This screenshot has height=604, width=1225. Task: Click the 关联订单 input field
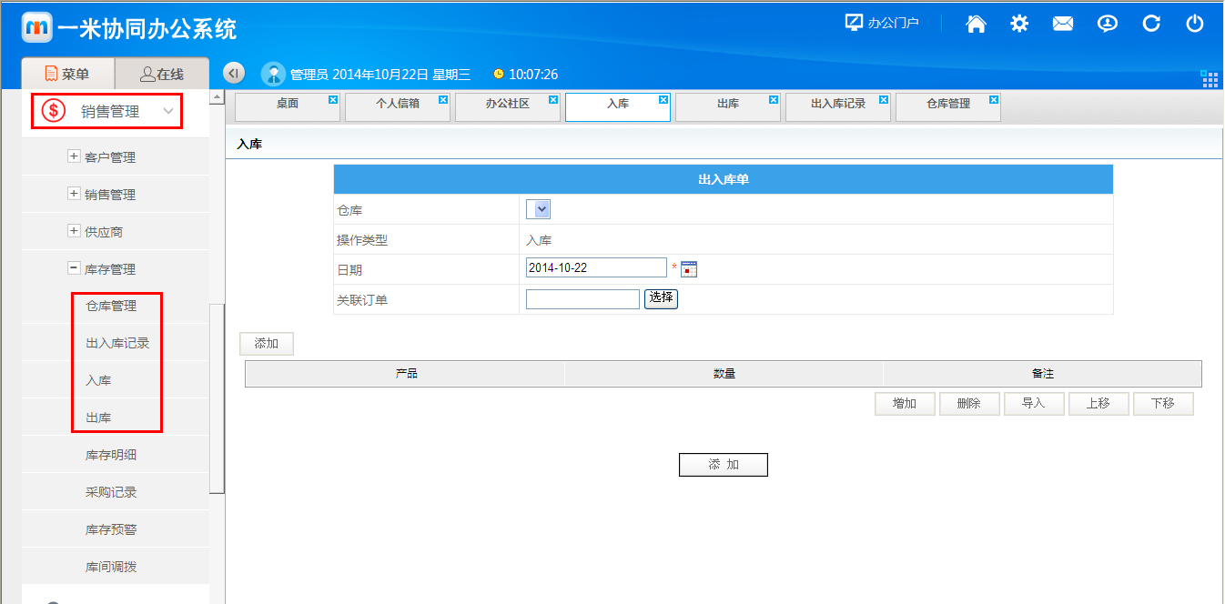(582, 299)
